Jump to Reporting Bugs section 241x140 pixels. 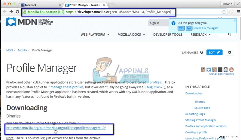195,114
